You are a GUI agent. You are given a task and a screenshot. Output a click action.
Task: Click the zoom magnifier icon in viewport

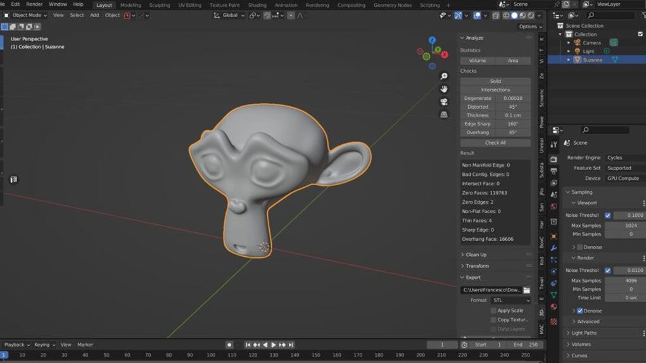[x=444, y=76]
